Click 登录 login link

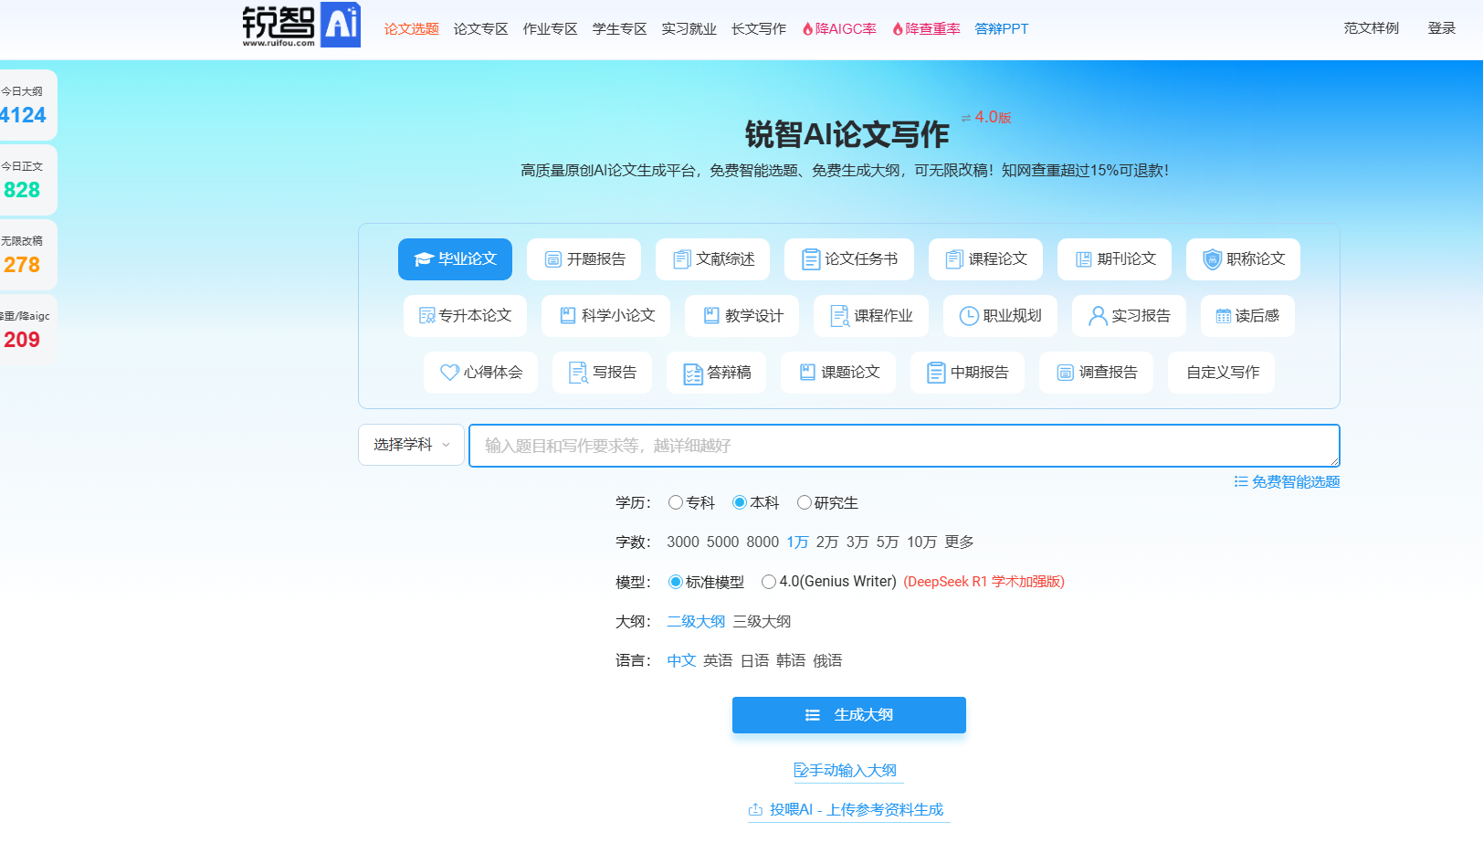1442,28
